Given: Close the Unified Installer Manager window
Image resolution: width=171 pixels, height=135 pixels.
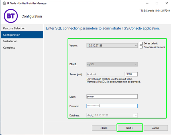Looking at the screenshot, I should coord(167,3).
